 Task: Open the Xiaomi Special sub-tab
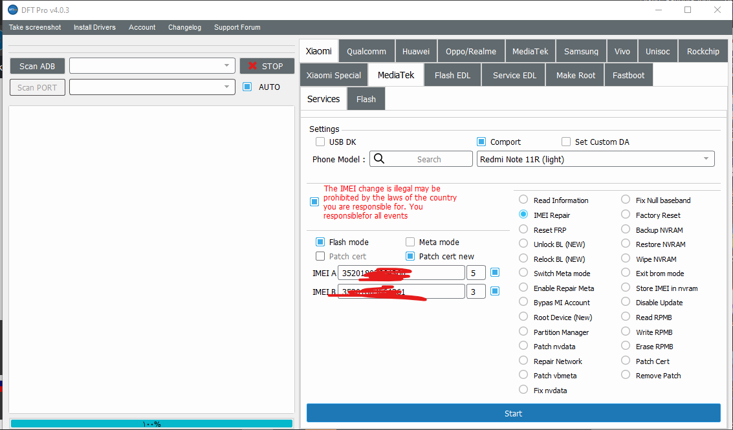coord(334,75)
